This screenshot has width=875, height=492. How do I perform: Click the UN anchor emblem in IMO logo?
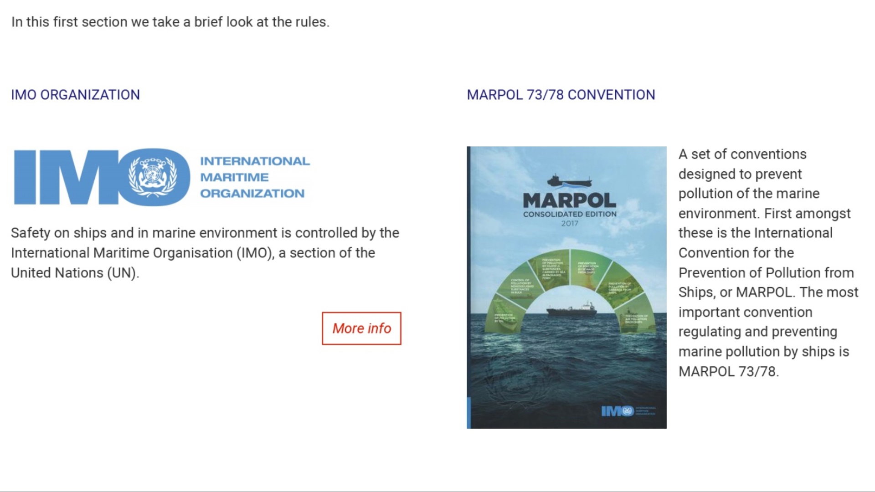[x=152, y=177]
